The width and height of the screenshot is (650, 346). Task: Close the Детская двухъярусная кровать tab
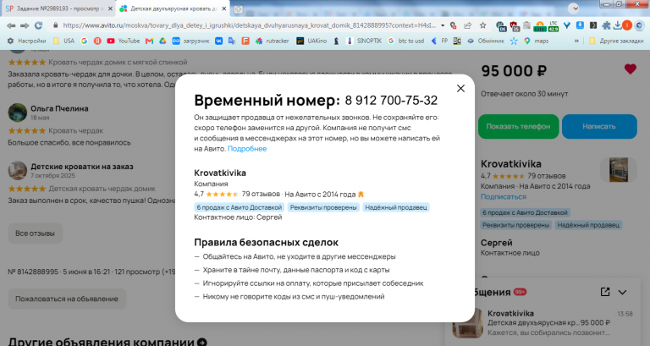click(223, 8)
